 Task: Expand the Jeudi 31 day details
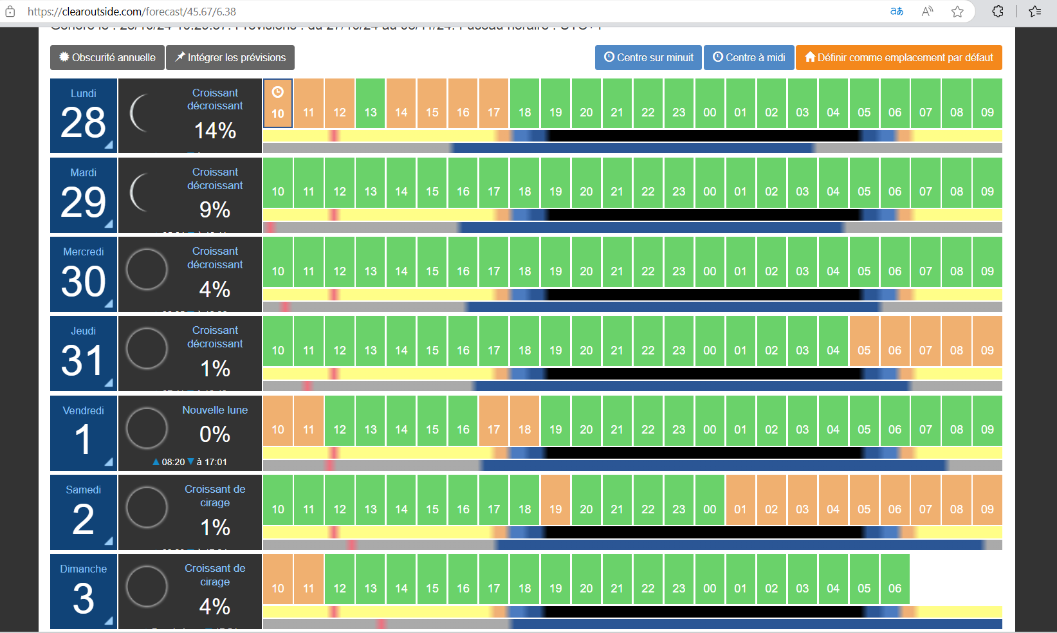[x=108, y=383]
